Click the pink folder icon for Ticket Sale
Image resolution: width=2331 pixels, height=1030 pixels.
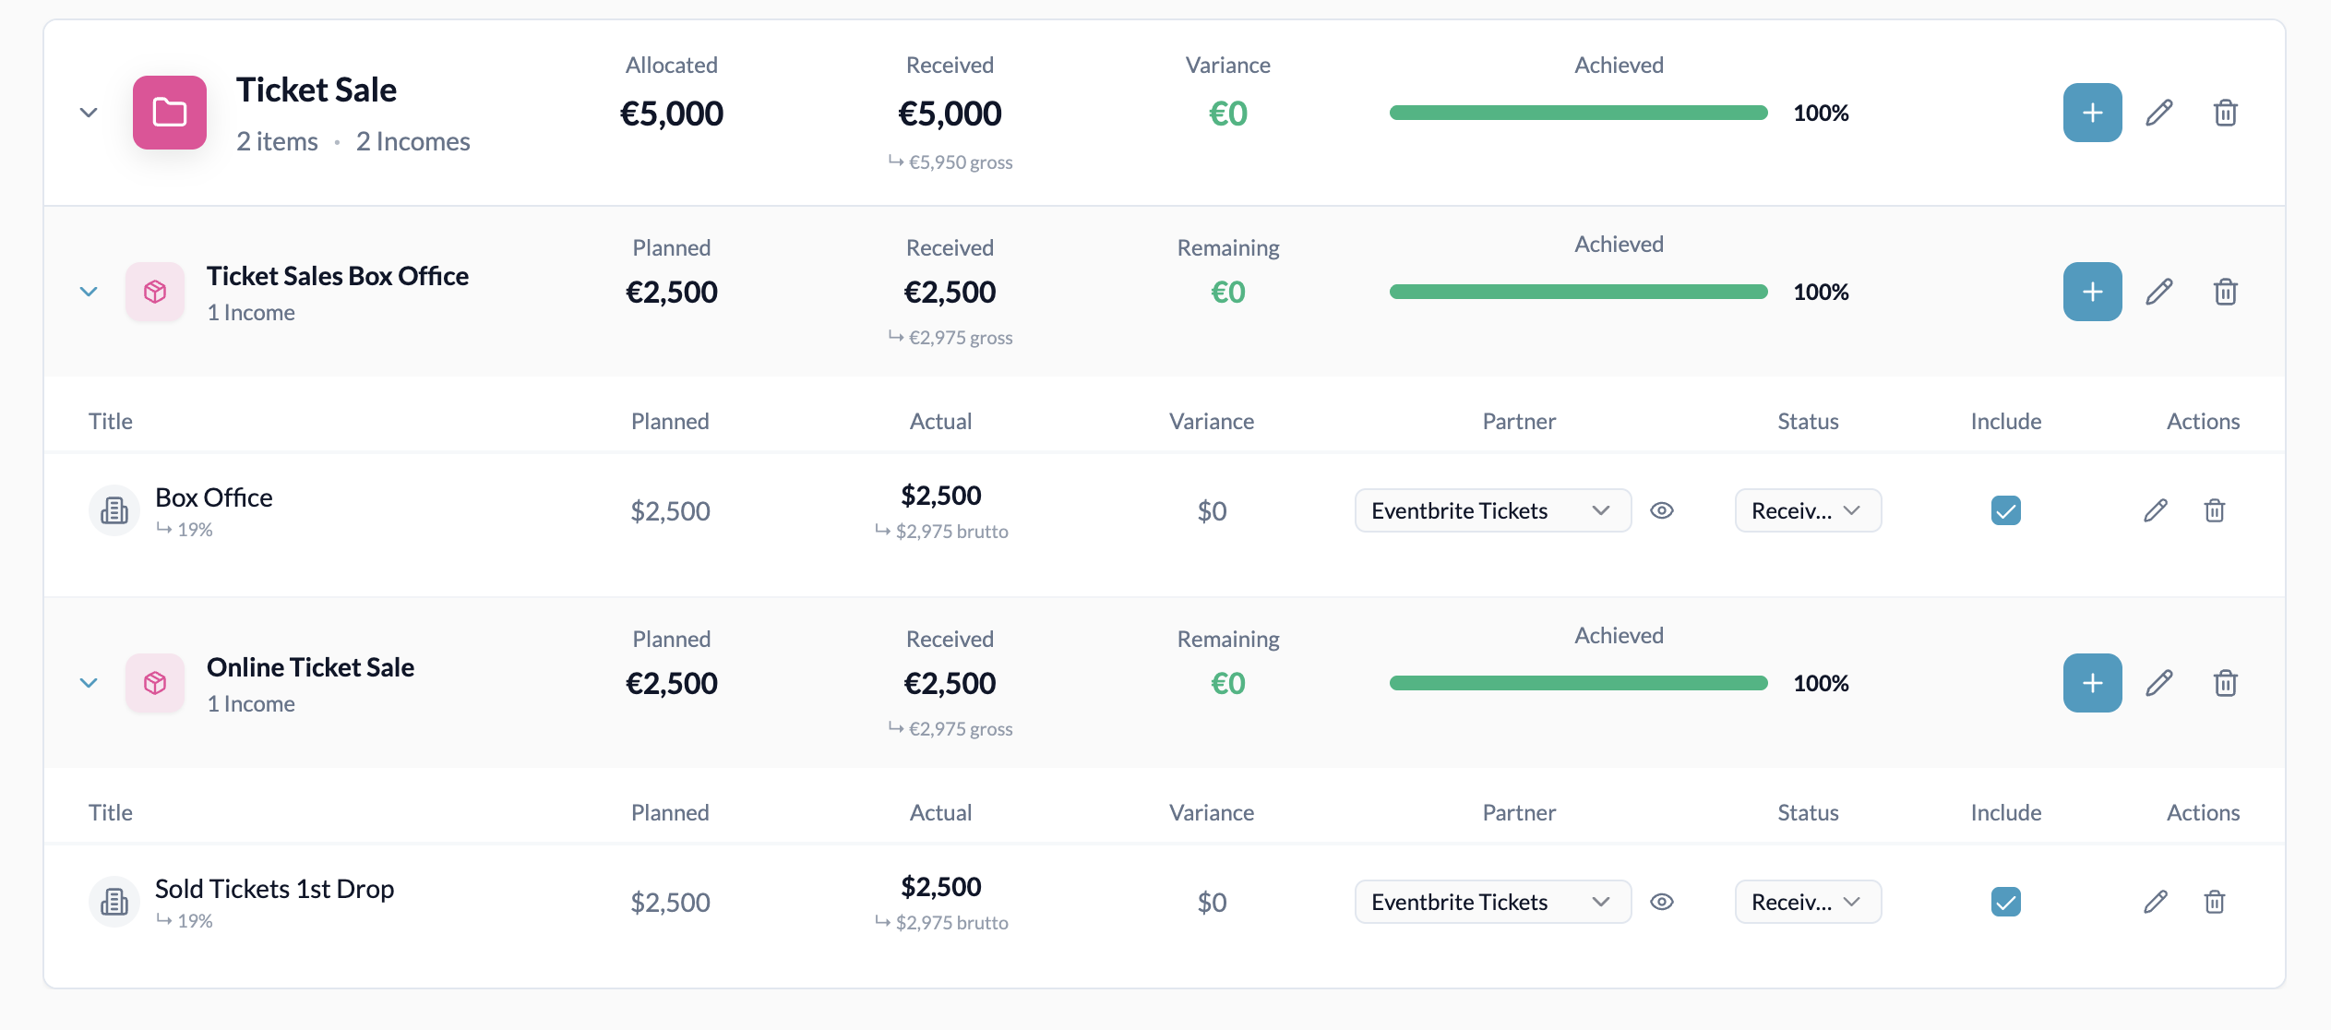click(x=169, y=112)
